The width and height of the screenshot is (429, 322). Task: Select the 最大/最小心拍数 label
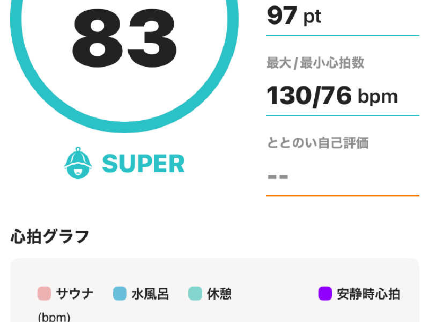pos(315,63)
